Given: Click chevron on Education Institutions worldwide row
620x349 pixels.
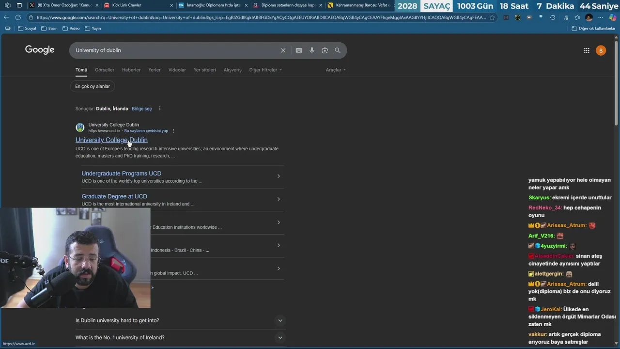Looking at the screenshot, I should tap(279, 222).
